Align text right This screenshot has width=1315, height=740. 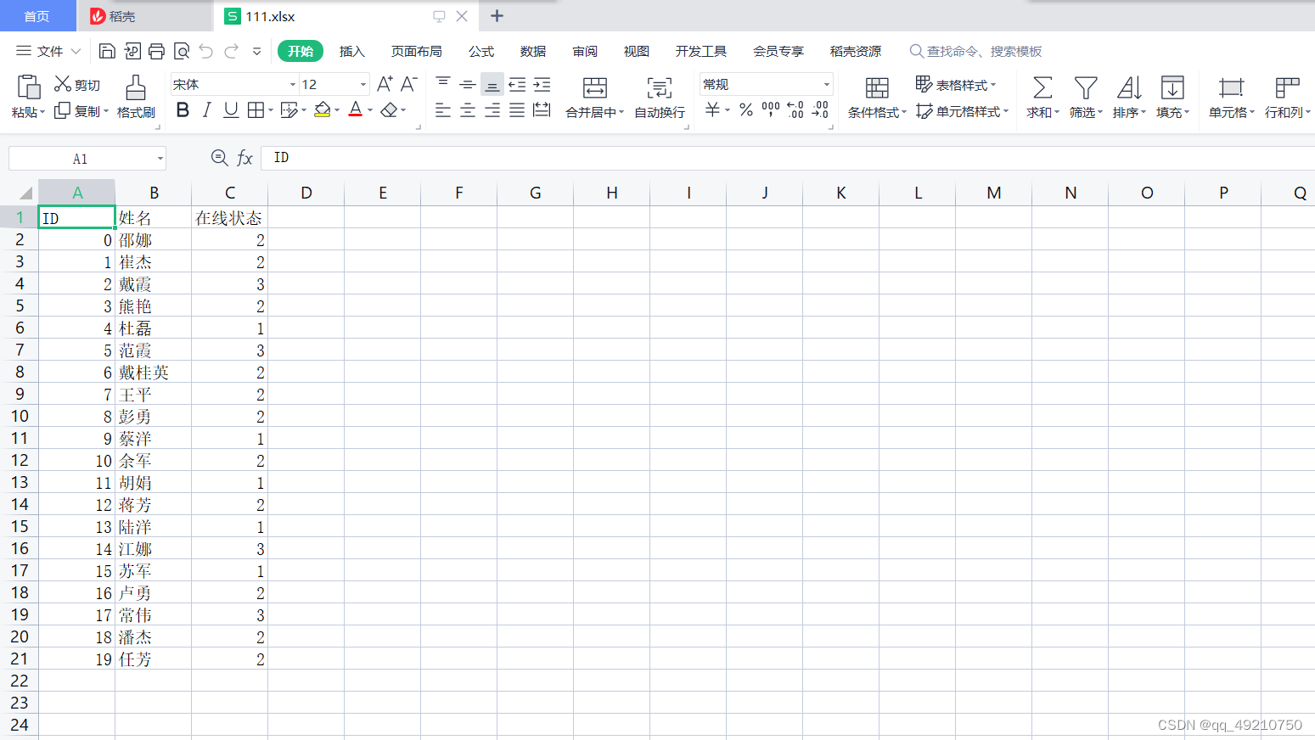tap(492, 110)
